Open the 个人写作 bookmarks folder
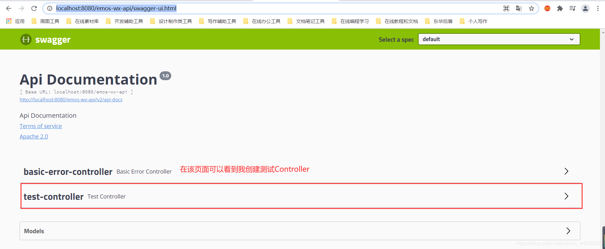This screenshot has height=249, width=605. pos(473,21)
